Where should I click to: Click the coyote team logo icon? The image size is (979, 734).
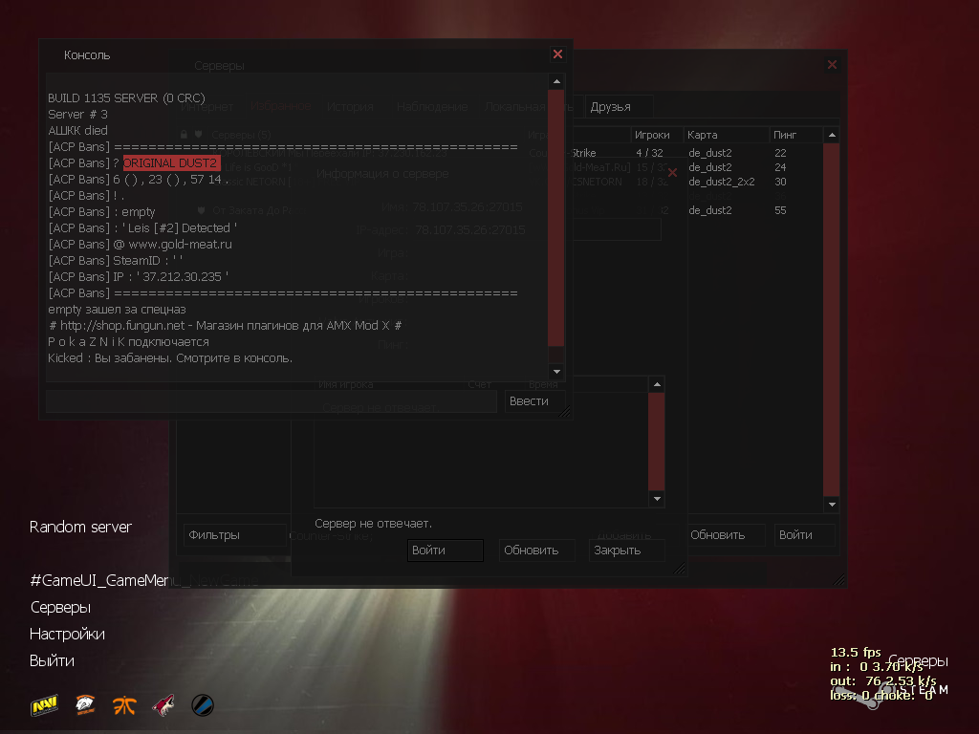pos(163,705)
